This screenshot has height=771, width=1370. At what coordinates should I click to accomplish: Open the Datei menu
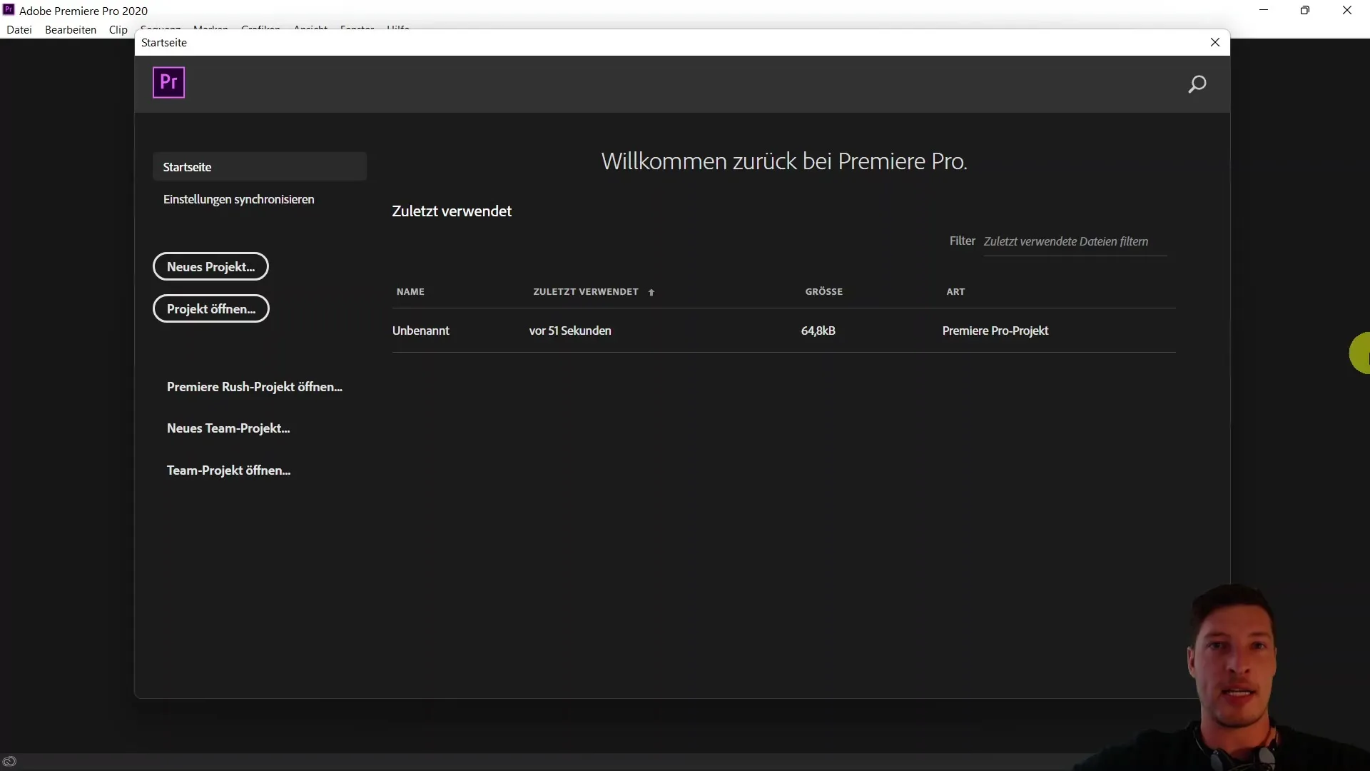pos(19,29)
